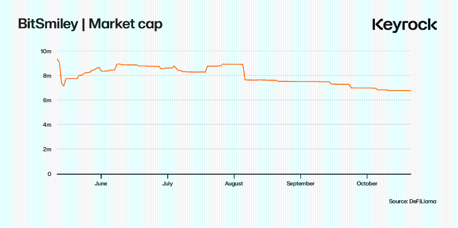
Task: Click the steep drop in the line after August
Action: (243, 72)
